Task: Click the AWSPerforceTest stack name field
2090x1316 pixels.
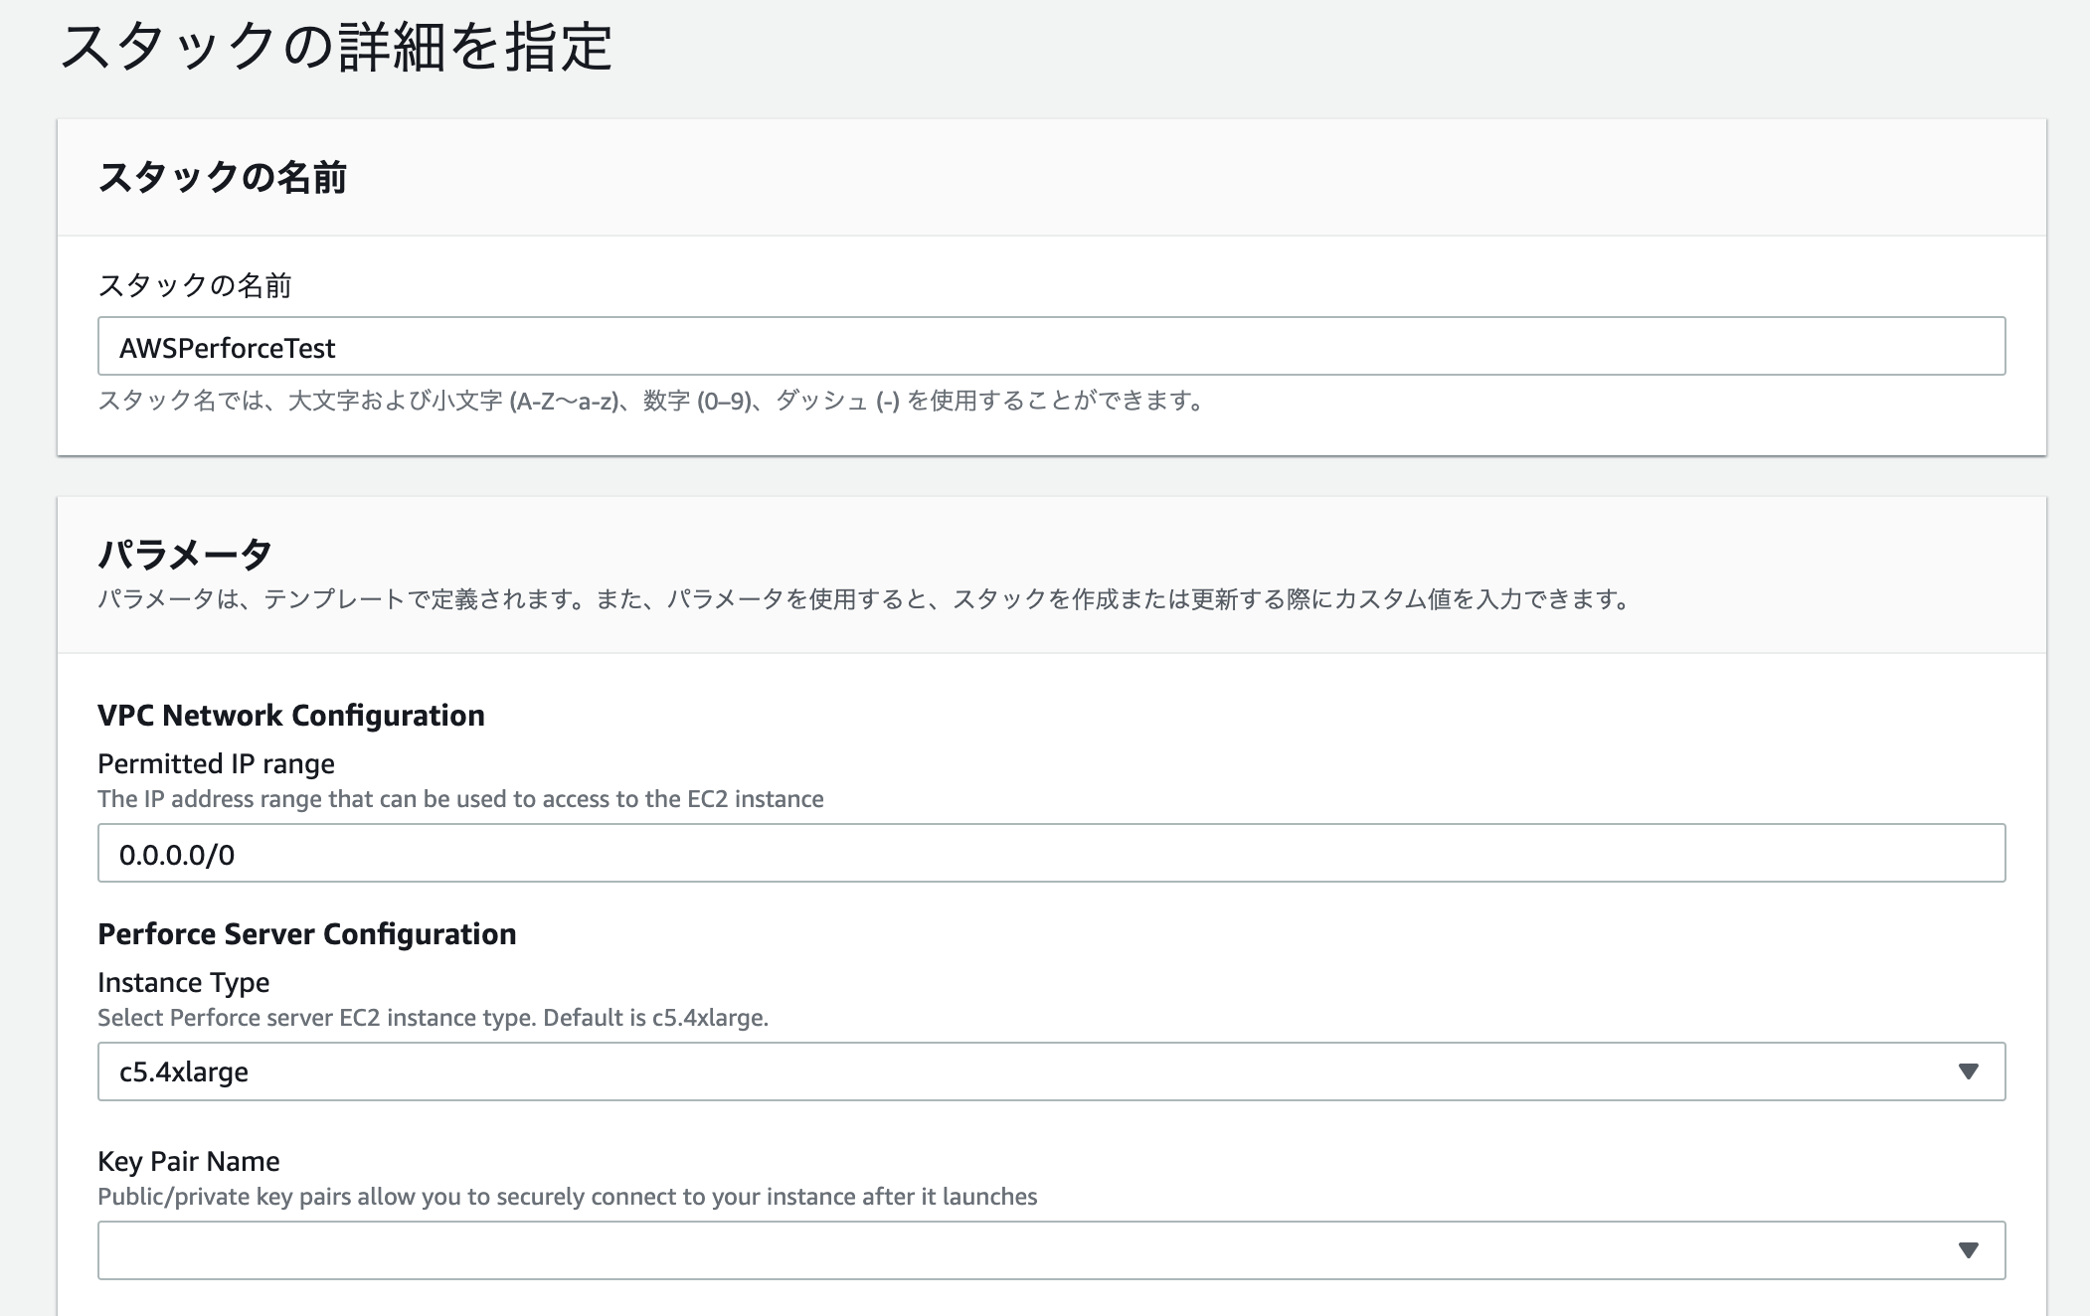Action: [x=1050, y=347]
